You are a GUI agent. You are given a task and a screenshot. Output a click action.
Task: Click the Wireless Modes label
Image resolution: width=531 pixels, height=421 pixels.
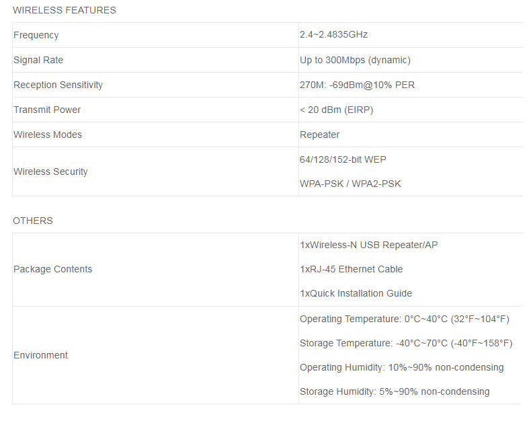click(48, 135)
